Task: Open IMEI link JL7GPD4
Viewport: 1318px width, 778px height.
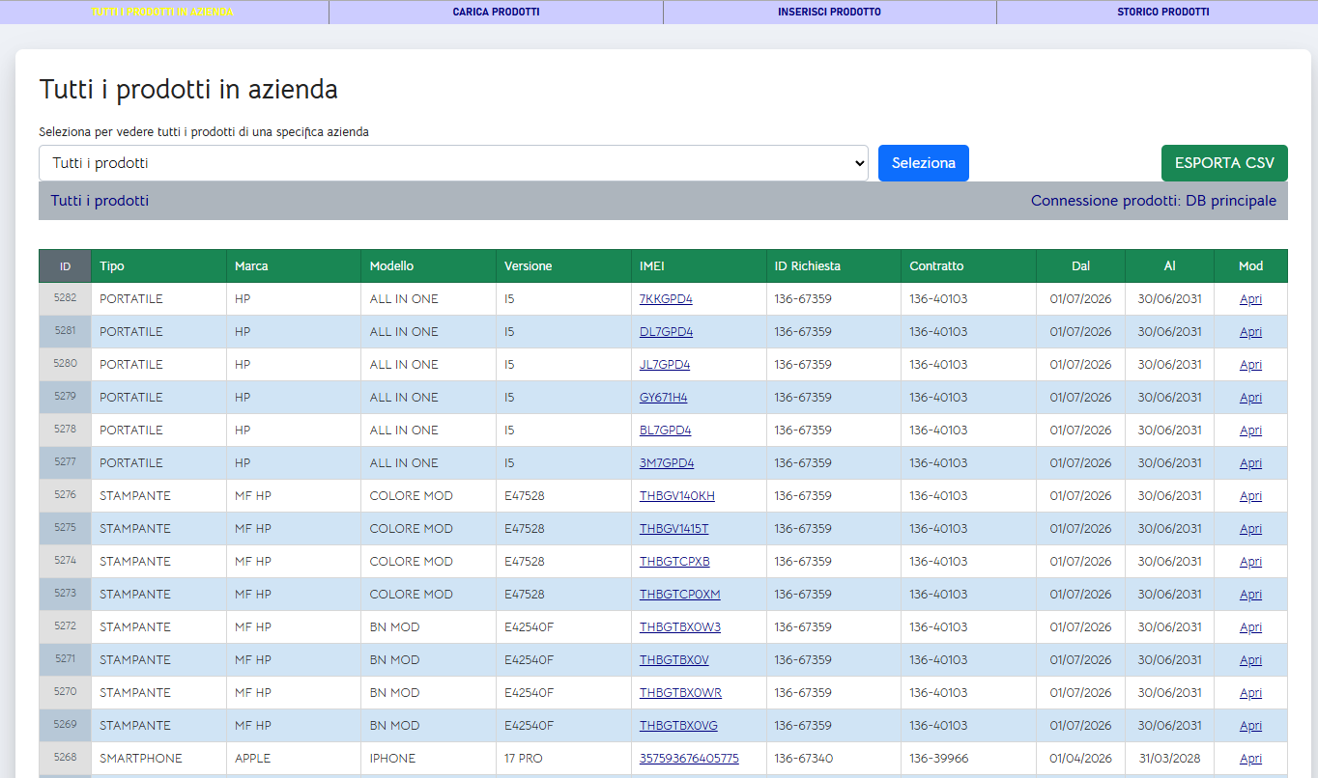Action: (x=665, y=365)
